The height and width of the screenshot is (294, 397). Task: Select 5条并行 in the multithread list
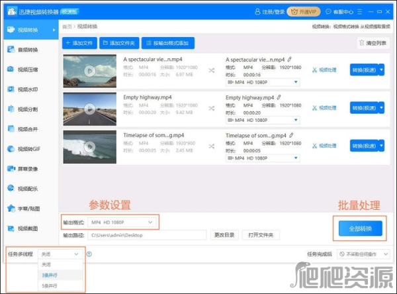click(x=60, y=285)
